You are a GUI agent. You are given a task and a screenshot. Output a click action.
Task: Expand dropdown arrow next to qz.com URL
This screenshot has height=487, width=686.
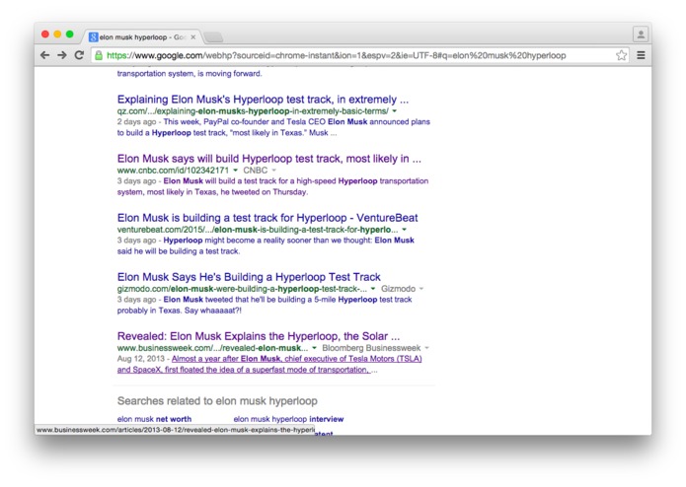click(395, 111)
